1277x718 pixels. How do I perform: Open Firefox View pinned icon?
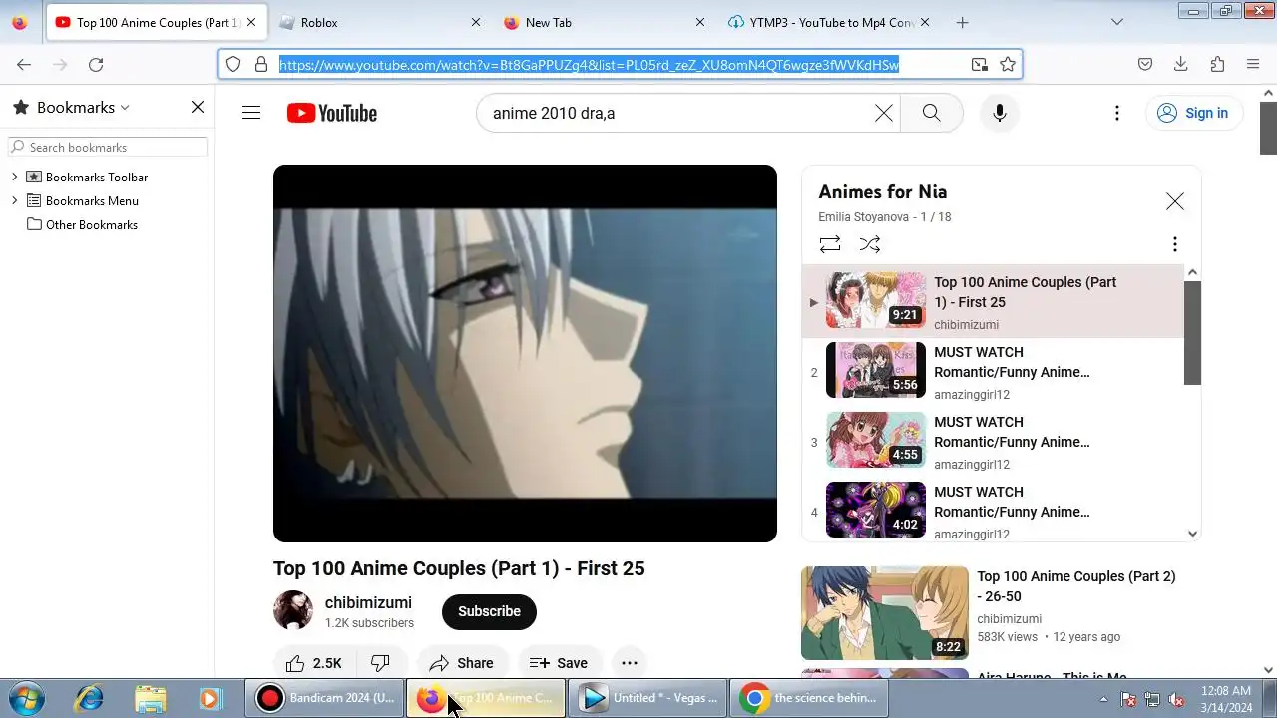coord(19,22)
